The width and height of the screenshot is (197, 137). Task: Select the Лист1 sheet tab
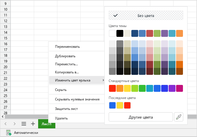point(47,124)
